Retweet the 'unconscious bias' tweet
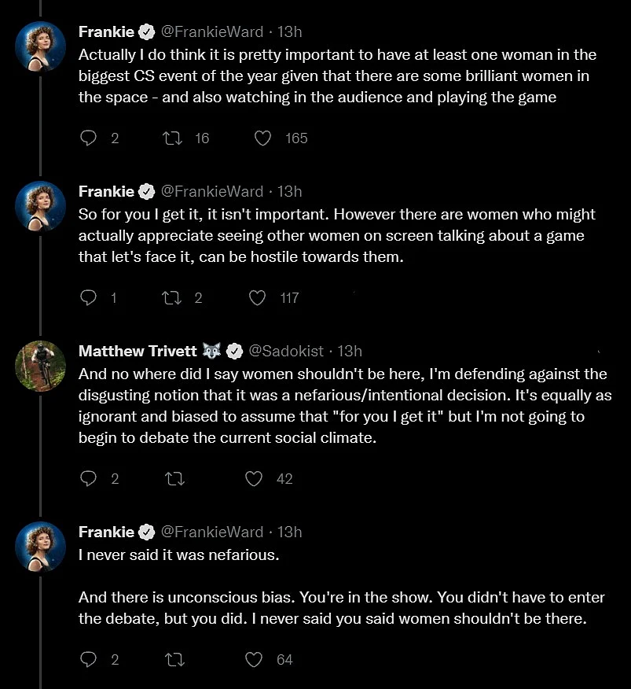This screenshot has width=631, height=689. point(174,660)
